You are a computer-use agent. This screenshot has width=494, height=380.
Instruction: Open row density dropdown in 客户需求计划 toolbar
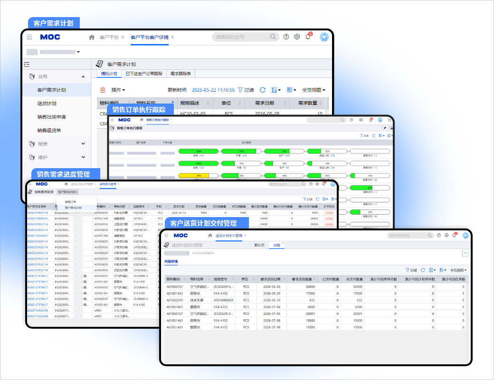coord(276,90)
